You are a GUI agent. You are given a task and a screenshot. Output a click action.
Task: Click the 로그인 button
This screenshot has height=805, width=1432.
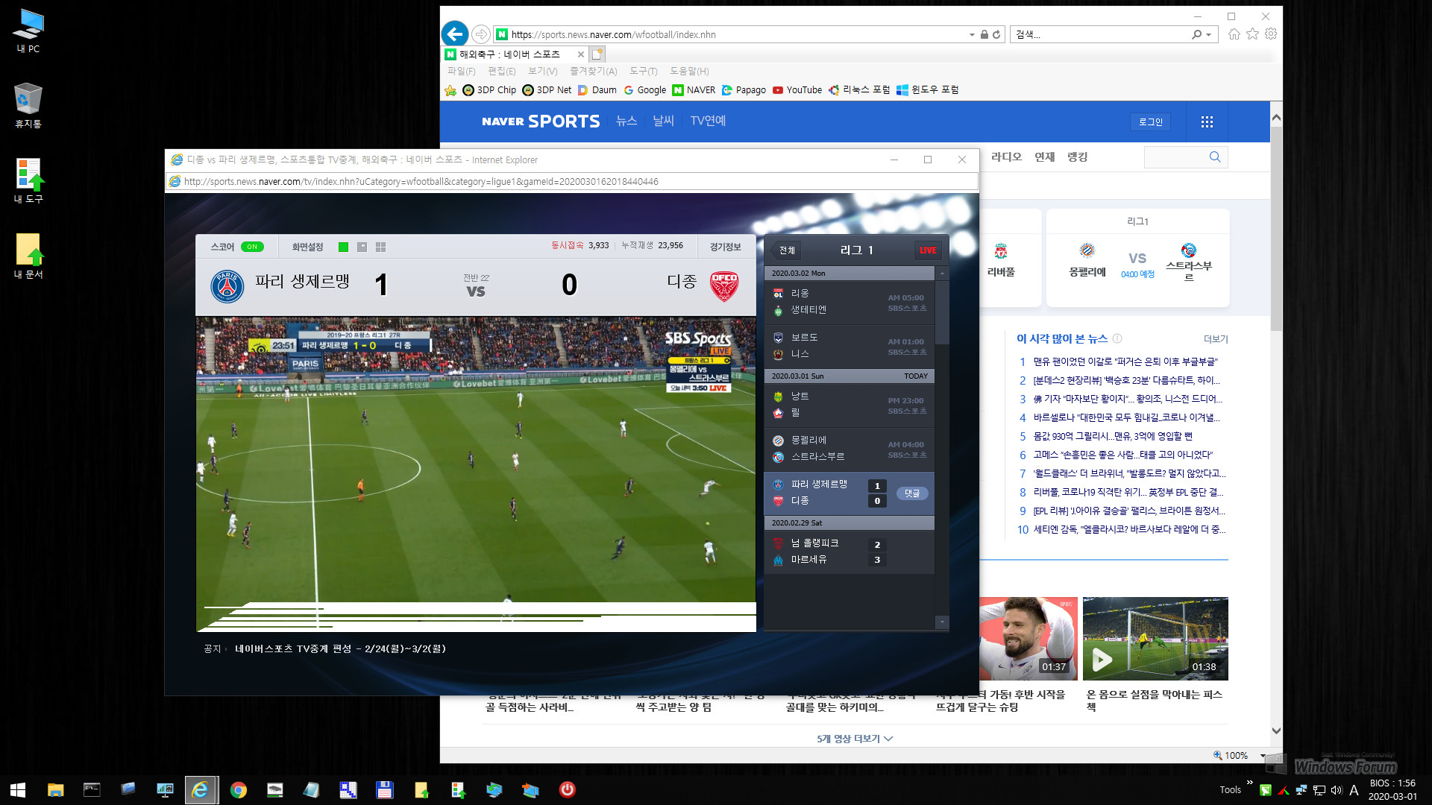click(1151, 121)
